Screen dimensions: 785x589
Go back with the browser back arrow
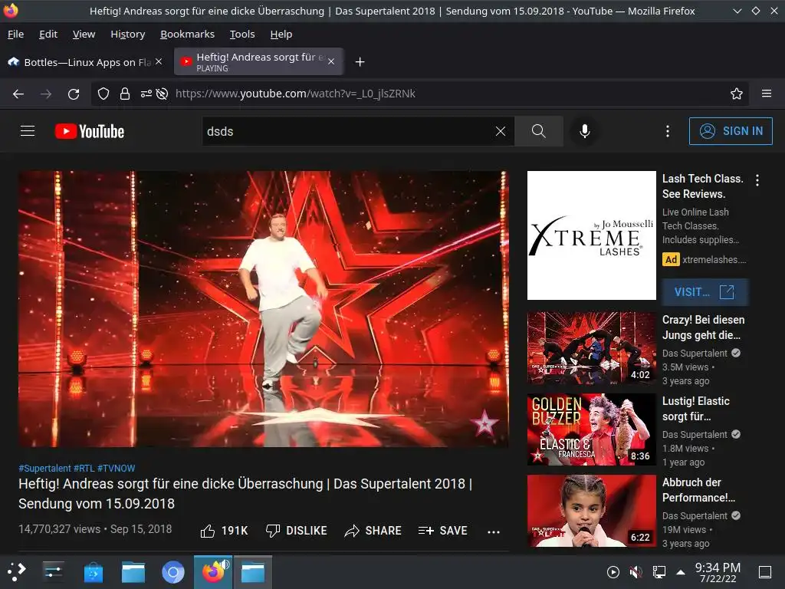[x=18, y=94]
